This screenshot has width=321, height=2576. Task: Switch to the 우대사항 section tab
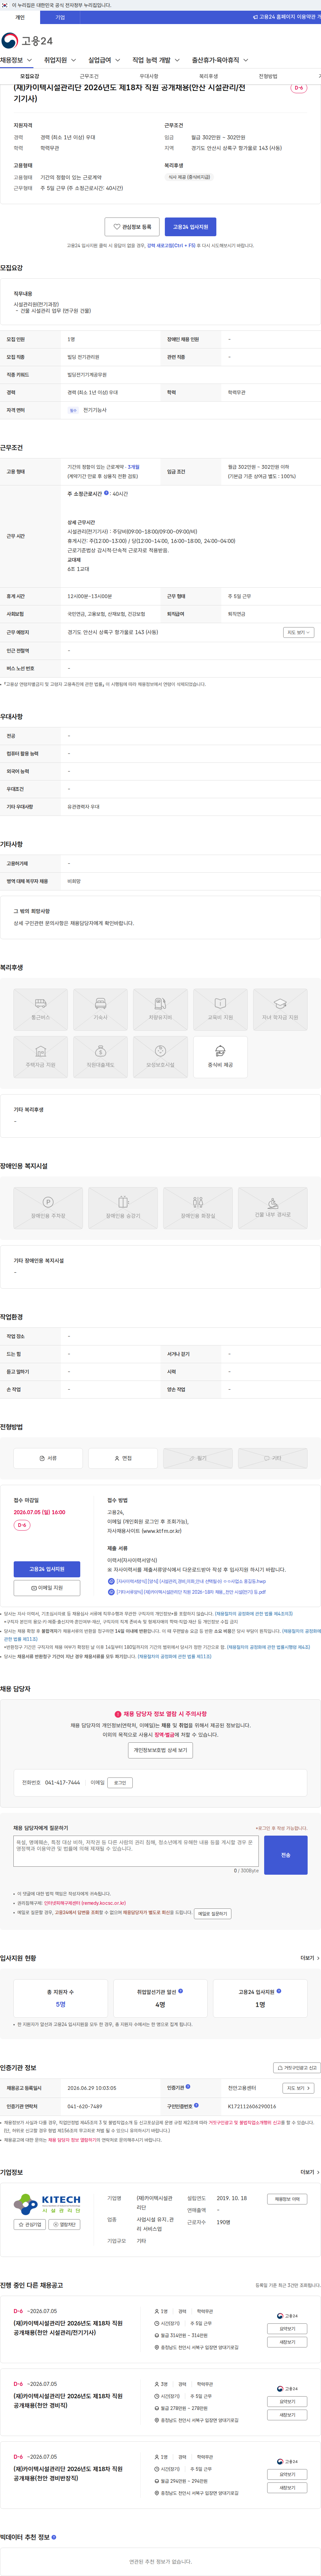coord(149,76)
